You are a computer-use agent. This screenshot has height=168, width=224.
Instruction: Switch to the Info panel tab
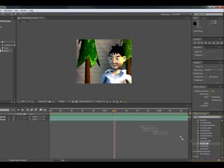pyautogui.click(x=196, y=18)
